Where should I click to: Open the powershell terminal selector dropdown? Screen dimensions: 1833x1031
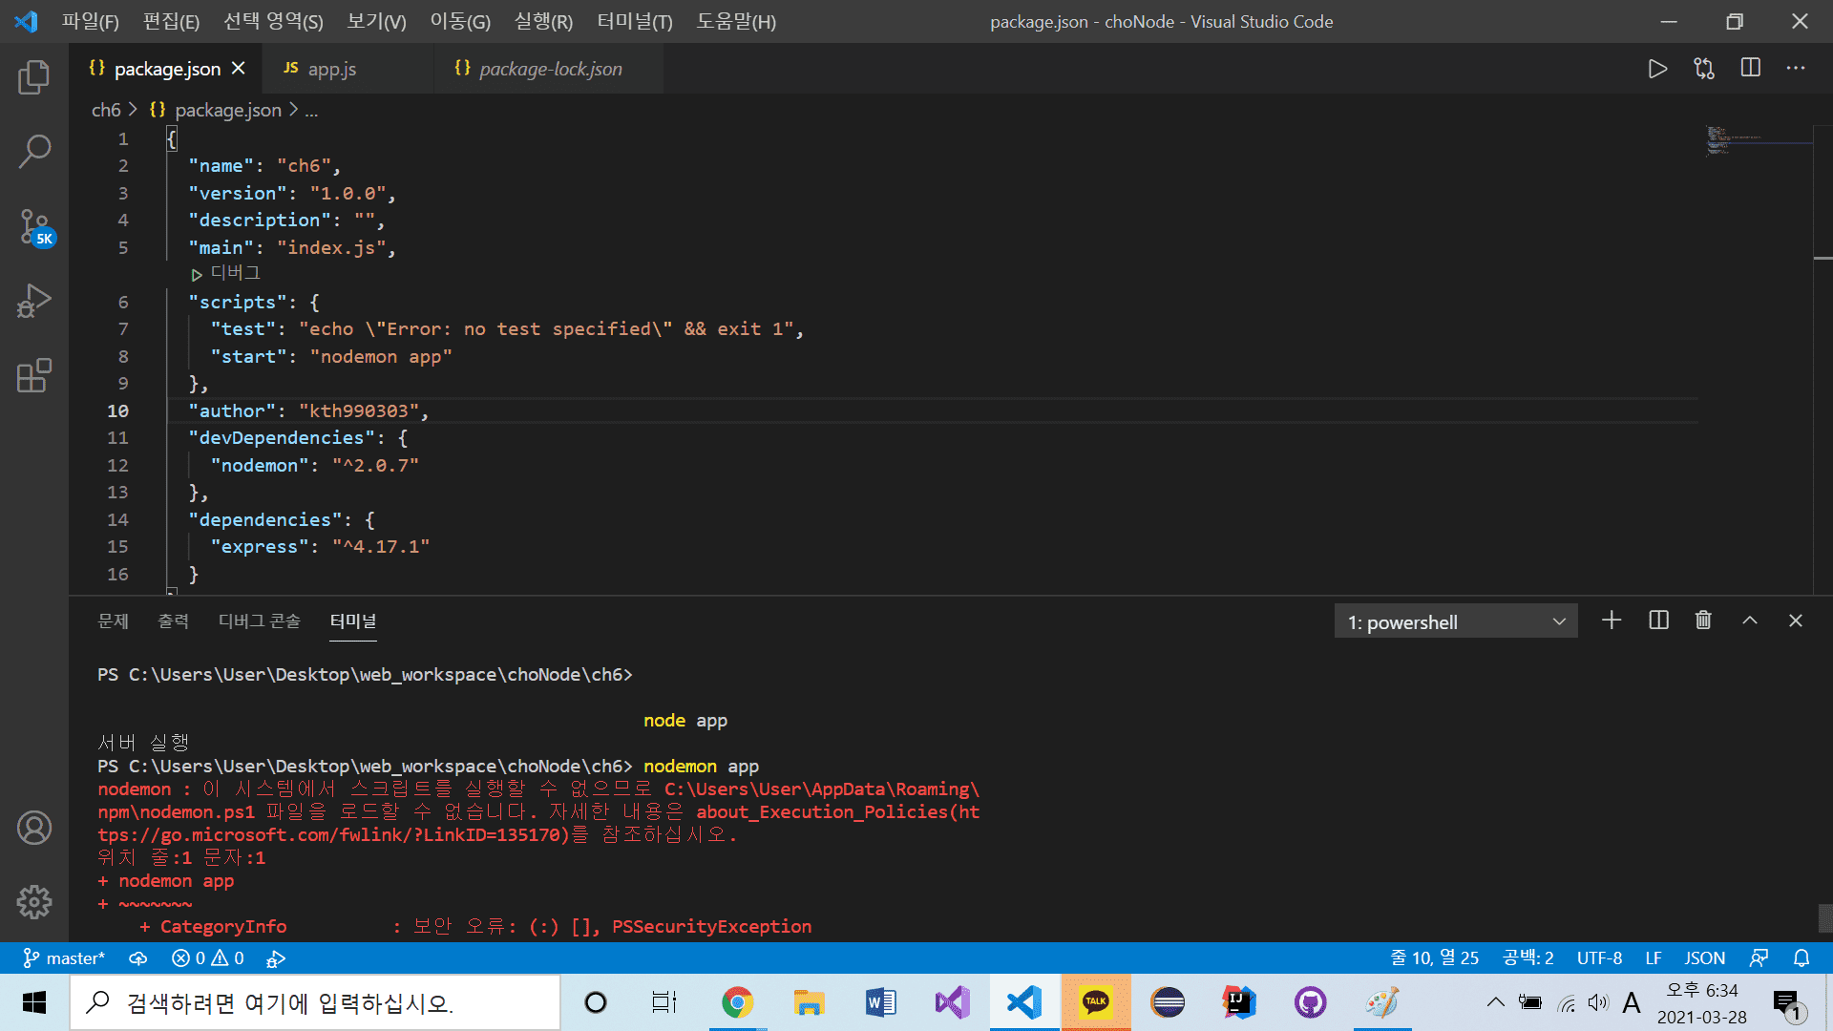[x=1455, y=622]
